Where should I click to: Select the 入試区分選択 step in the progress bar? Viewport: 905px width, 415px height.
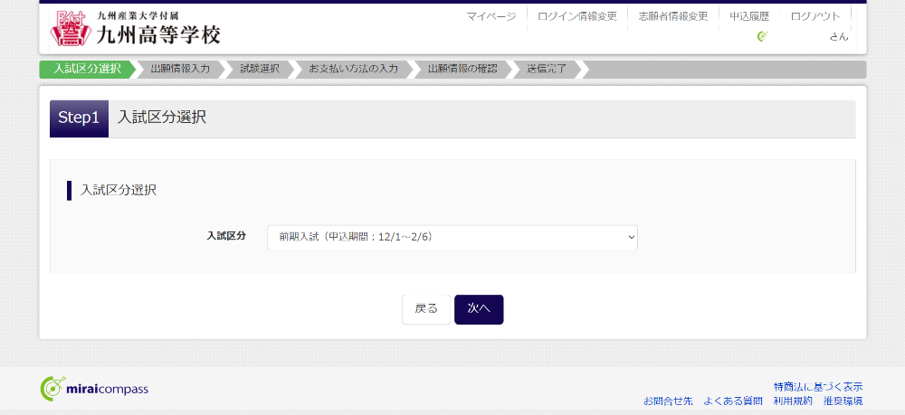[87, 70]
